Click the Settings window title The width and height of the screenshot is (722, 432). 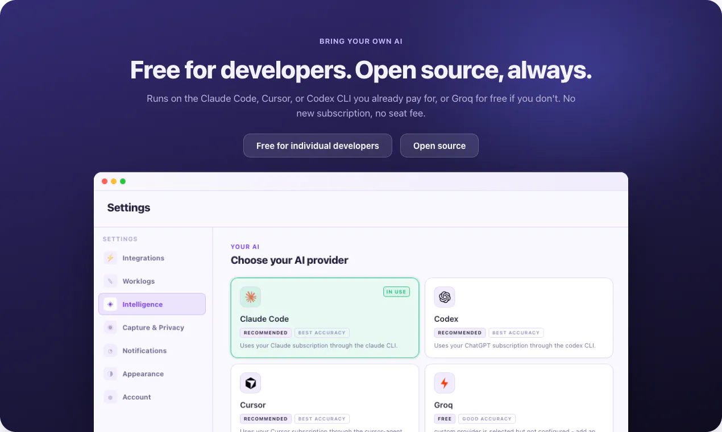coord(128,207)
